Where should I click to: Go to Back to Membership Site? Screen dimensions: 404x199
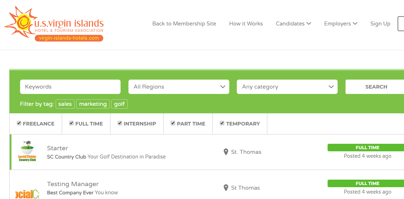coord(184,24)
